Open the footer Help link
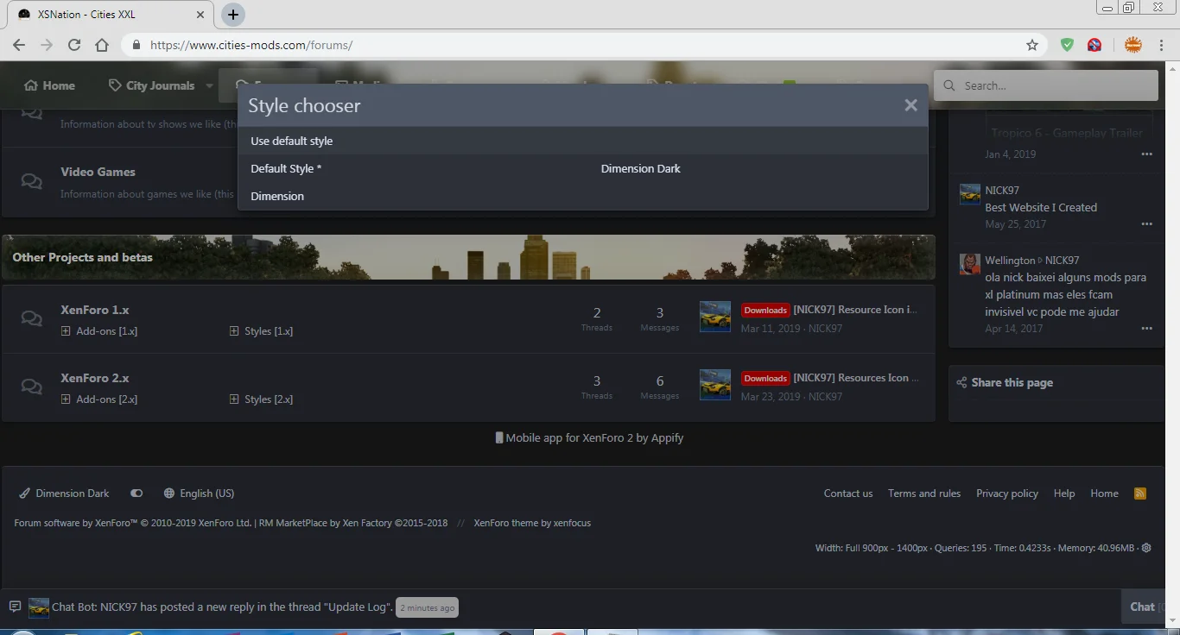1180x635 pixels. (x=1064, y=494)
